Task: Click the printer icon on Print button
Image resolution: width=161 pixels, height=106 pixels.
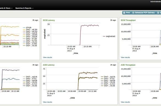Action: point(124,13)
